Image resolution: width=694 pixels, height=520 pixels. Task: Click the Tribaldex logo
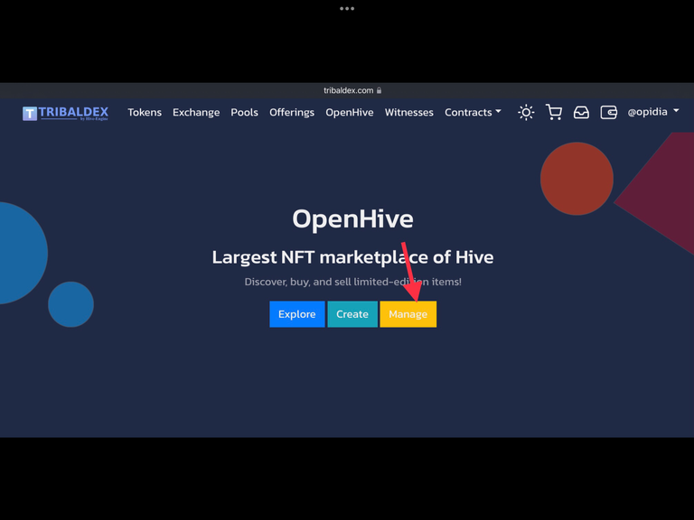65,113
